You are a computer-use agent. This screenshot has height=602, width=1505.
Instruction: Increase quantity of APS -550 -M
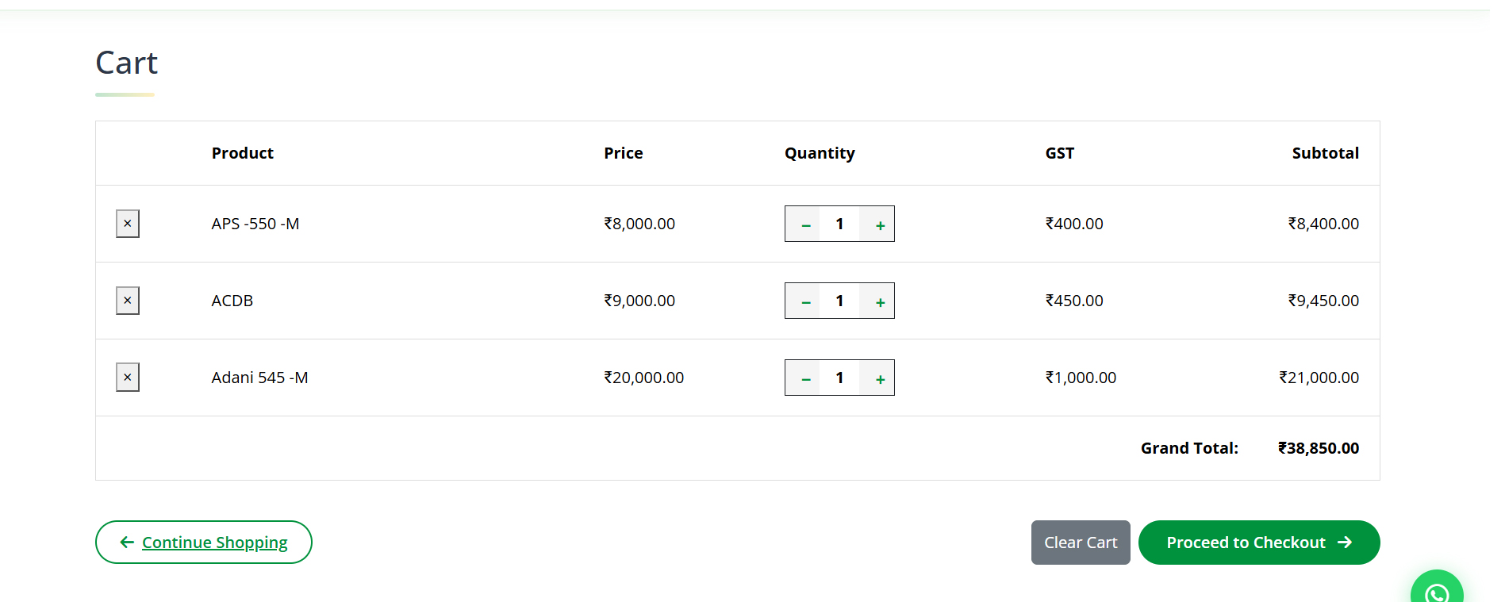point(880,224)
